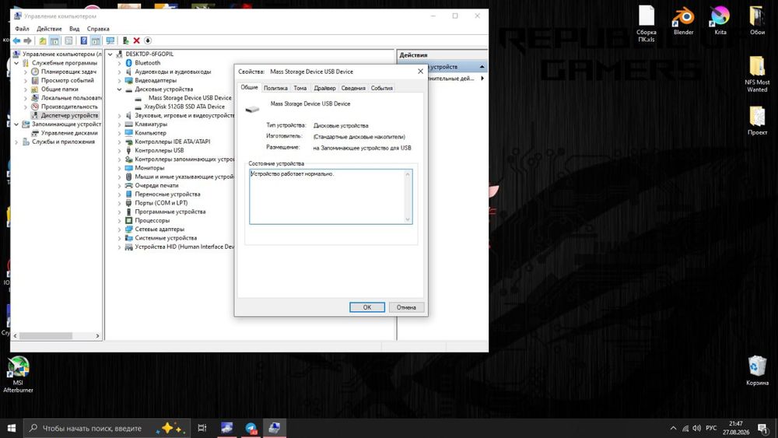
Task: Select Управление дисками in the left tree
Action: tap(69, 133)
